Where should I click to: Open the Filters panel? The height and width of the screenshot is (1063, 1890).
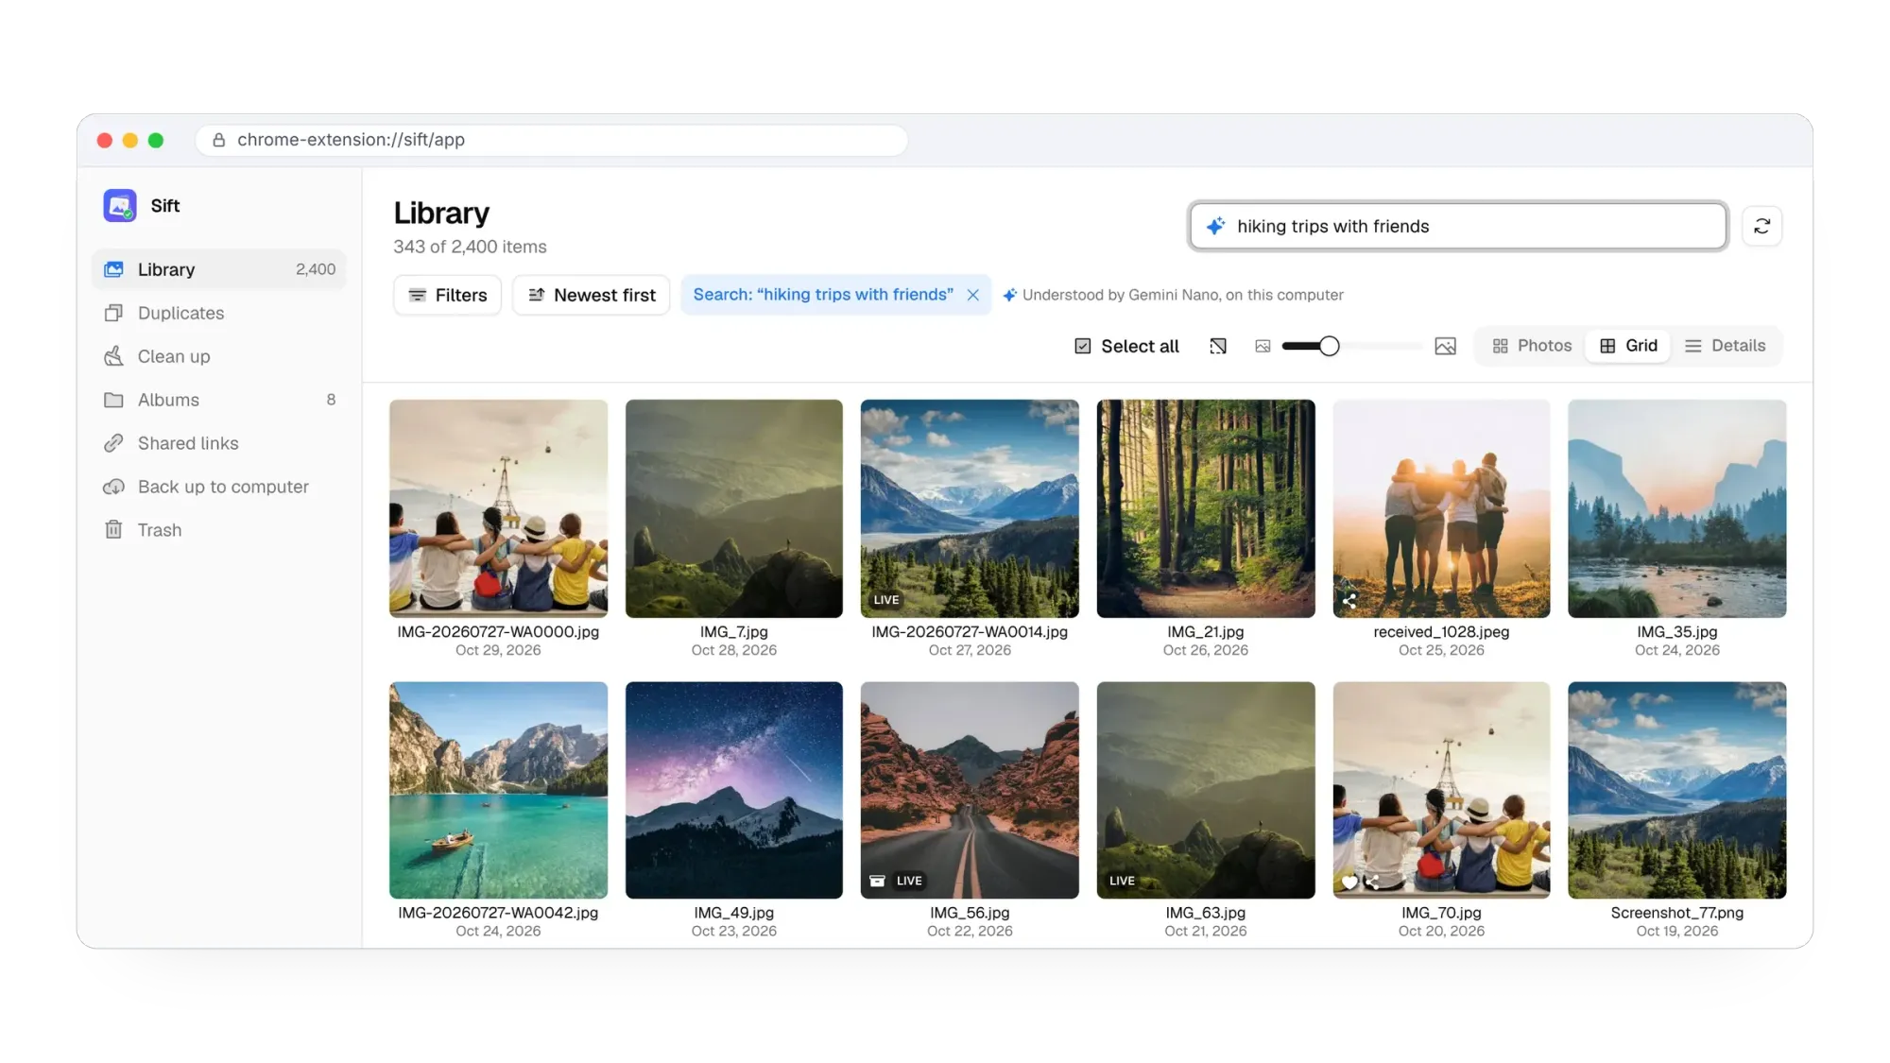click(447, 295)
